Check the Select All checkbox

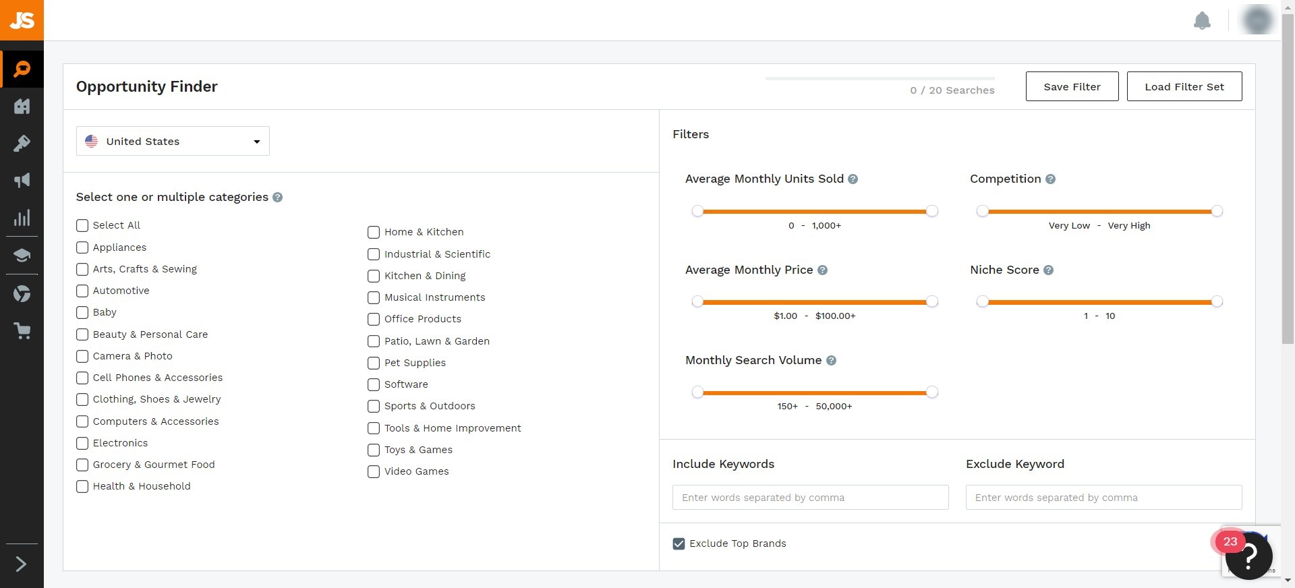point(82,225)
